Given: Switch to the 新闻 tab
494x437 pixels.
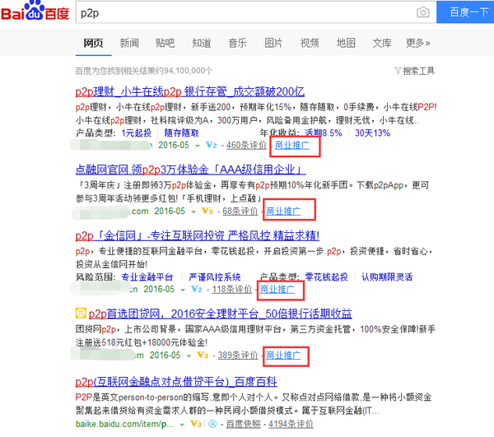Looking at the screenshot, I should click(x=128, y=43).
